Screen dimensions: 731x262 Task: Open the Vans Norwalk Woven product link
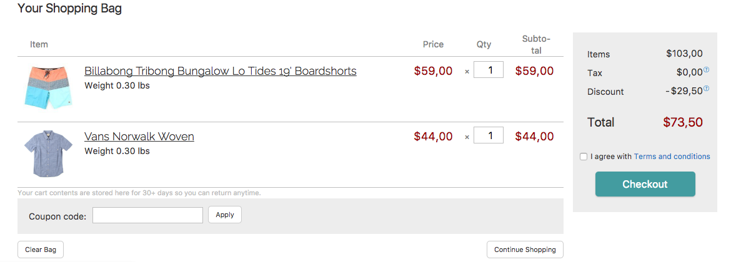(x=139, y=137)
